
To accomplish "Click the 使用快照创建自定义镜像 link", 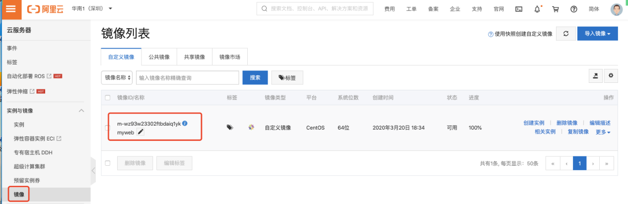I will coord(523,34).
